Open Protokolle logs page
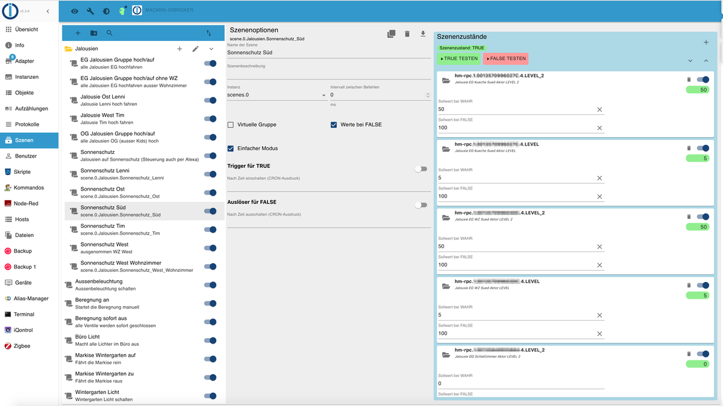 29,125
